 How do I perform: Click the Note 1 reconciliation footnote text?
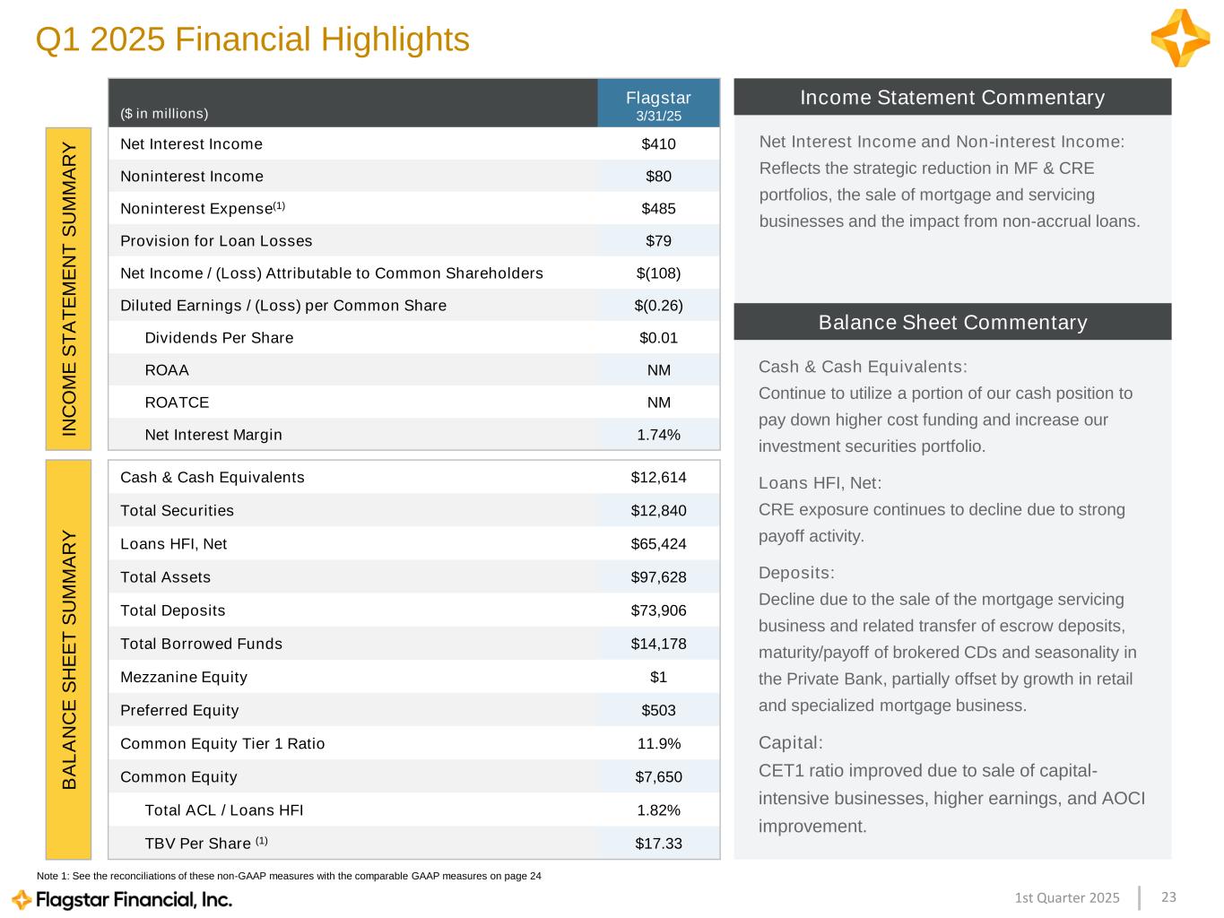click(x=289, y=876)
